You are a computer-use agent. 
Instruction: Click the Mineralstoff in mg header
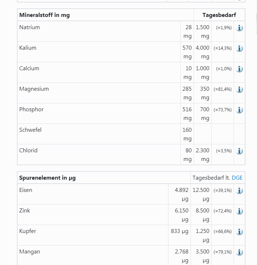(45, 15)
